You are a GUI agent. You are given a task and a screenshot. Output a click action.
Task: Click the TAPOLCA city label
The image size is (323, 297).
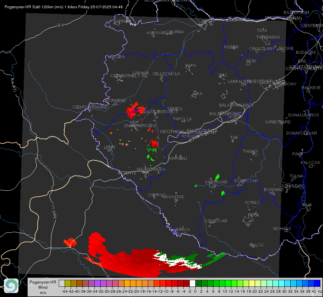click(182, 119)
